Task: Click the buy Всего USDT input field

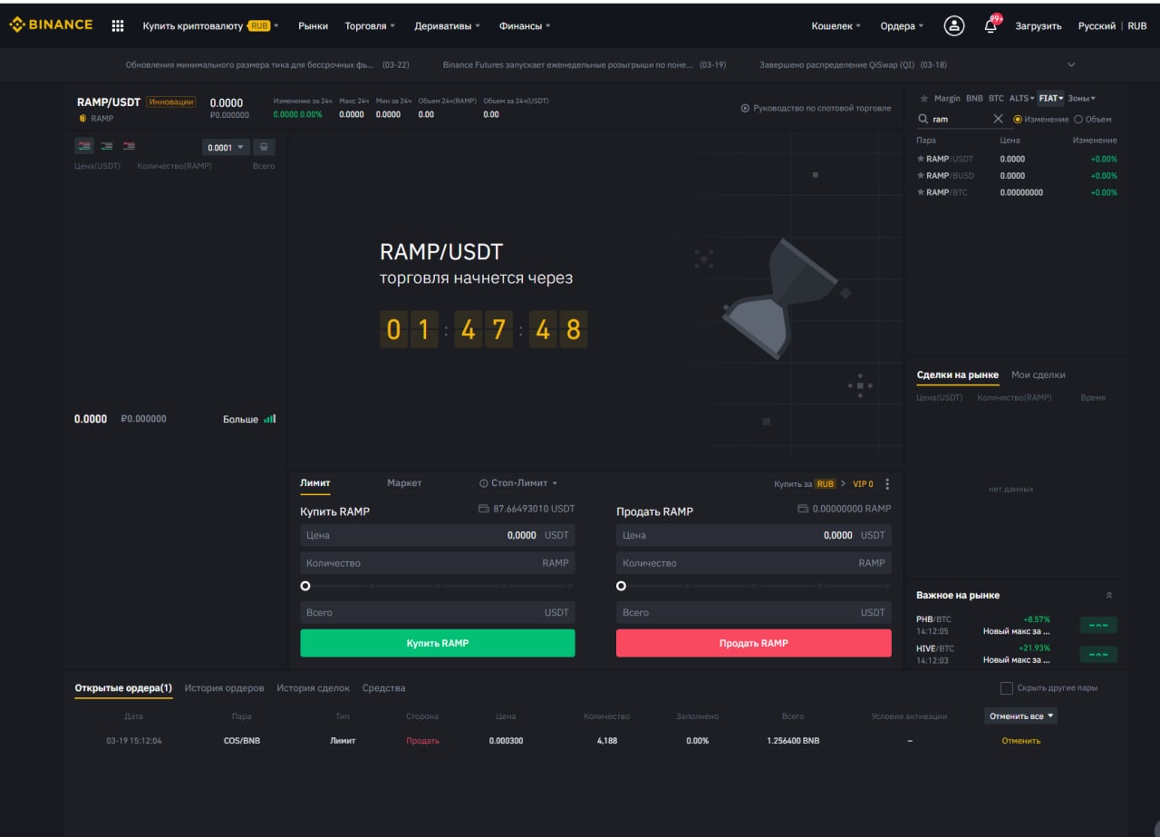Action: pyautogui.click(x=438, y=612)
